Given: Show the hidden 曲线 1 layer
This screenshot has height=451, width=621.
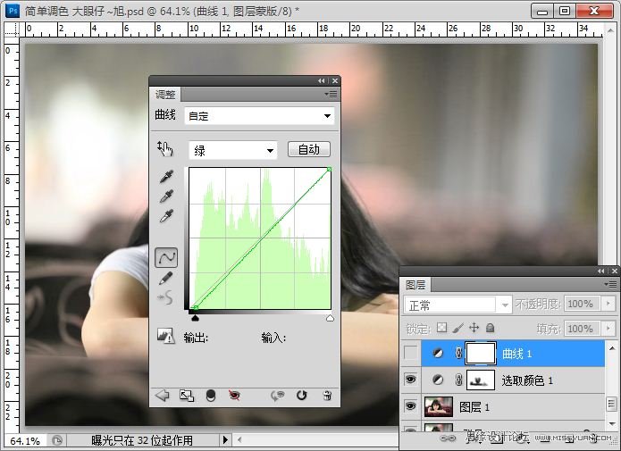Looking at the screenshot, I should [x=411, y=353].
